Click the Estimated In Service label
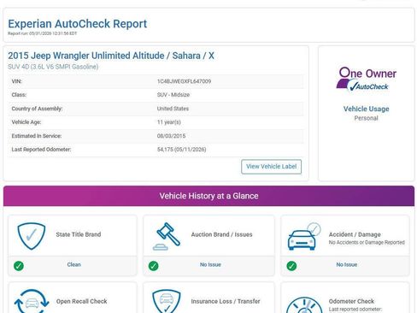The width and height of the screenshot is (417, 313). 37,136
